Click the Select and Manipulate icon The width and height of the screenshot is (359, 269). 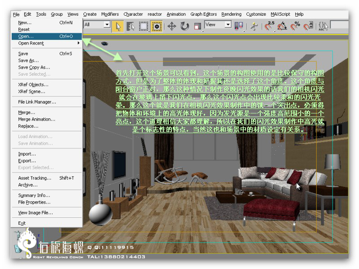(x=254, y=26)
